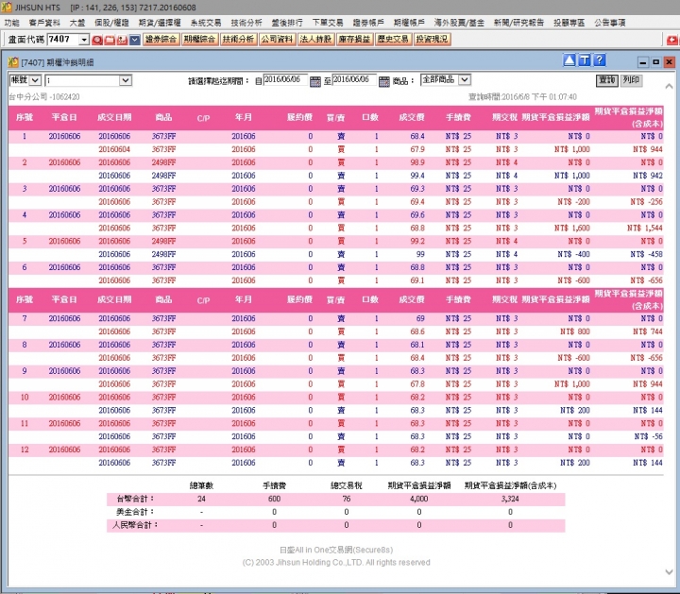
Task: Click the 期權綜合 toolbar button
Action: point(199,40)
